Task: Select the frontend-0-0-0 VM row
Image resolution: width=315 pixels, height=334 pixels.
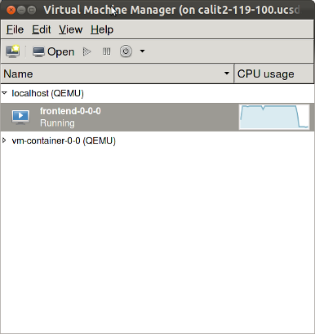Action: [157, 117]
